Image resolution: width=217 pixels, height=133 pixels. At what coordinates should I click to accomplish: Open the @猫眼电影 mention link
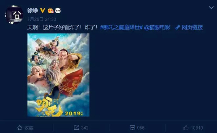[x=157, y=28]
